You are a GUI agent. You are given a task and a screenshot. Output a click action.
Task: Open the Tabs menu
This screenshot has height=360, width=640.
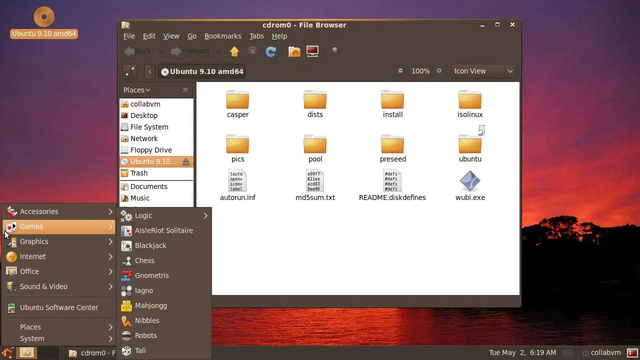click(256, 36)
